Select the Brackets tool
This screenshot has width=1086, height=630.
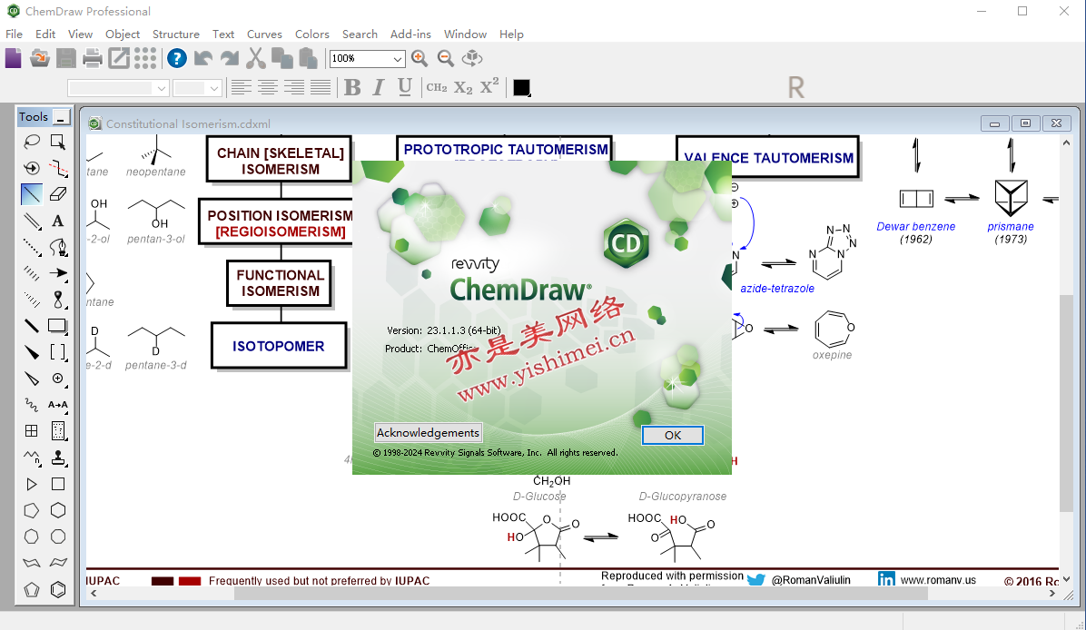click(58, 352)
